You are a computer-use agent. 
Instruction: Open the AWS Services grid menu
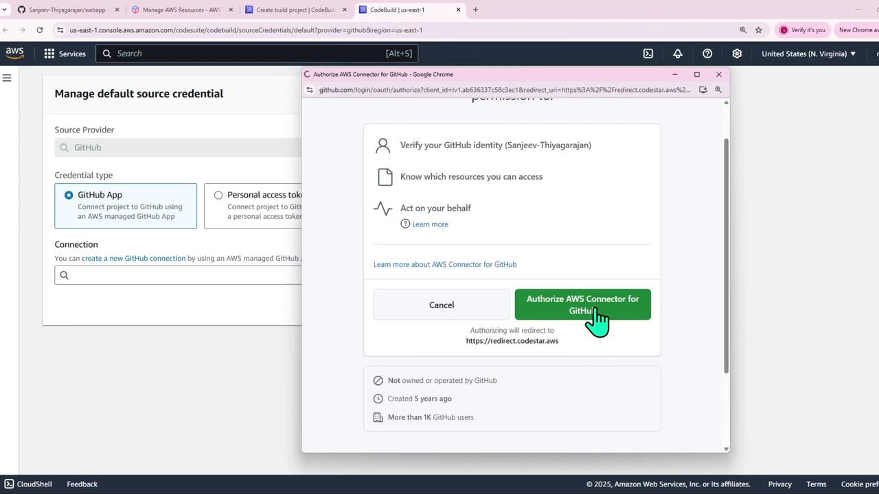[x=49, y=54]
